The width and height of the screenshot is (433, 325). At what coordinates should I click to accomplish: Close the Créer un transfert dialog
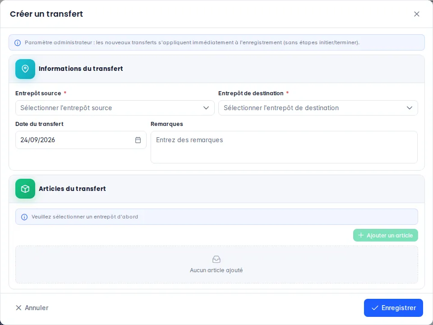[416, 14]
